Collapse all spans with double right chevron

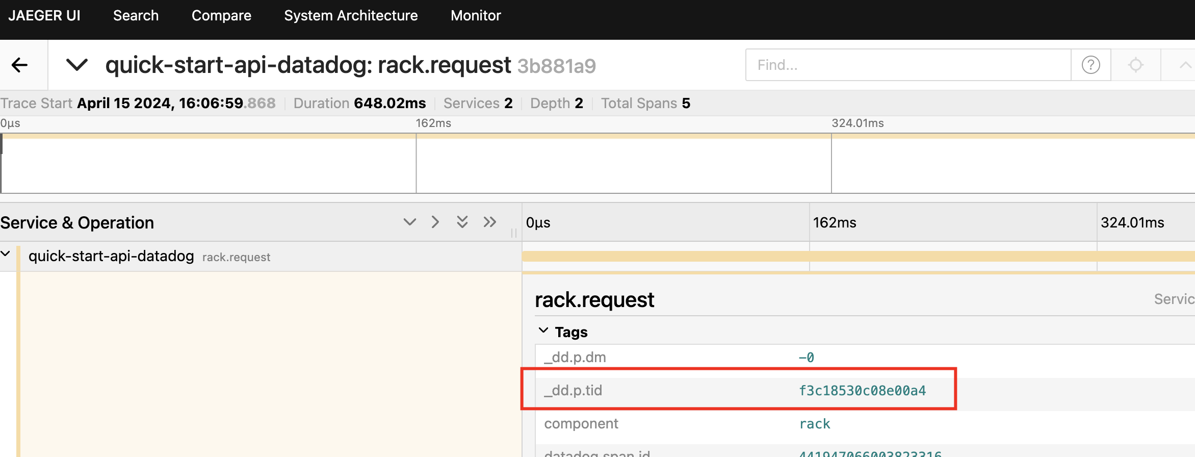pyautogui.click(x=490, y=222)
